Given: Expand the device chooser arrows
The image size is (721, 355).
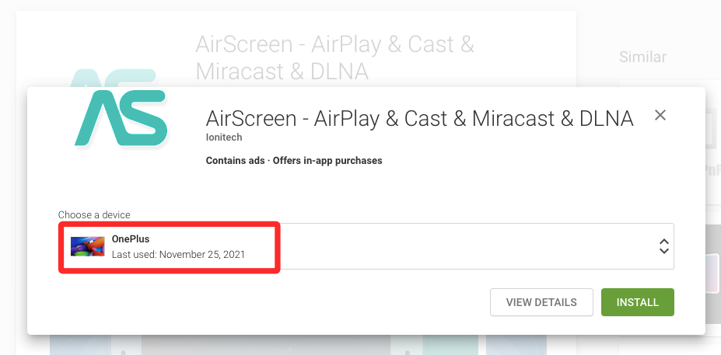Looking at the screenshot, I should tap(663, 246).
